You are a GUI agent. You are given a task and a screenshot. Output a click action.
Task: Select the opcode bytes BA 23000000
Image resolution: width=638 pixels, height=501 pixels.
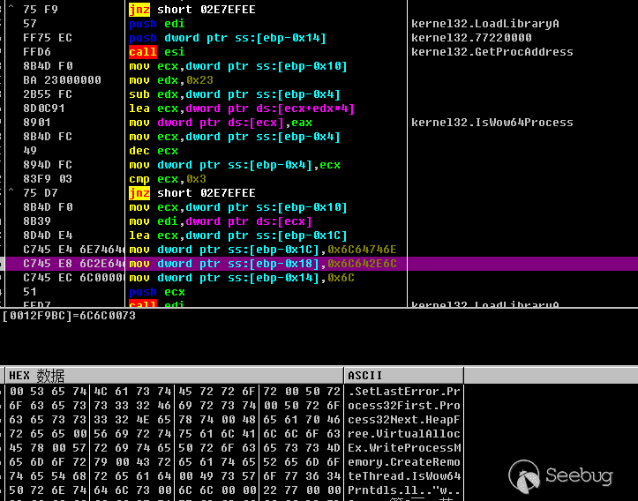click(62, 80)
